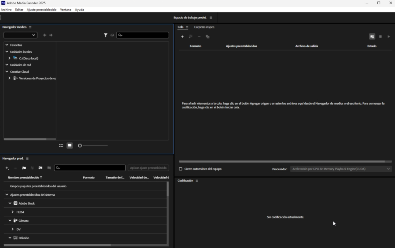Viewport: 395px width, 248px height.
Task: Open the Ayuda menu
Action: click(x=79, y=10)
